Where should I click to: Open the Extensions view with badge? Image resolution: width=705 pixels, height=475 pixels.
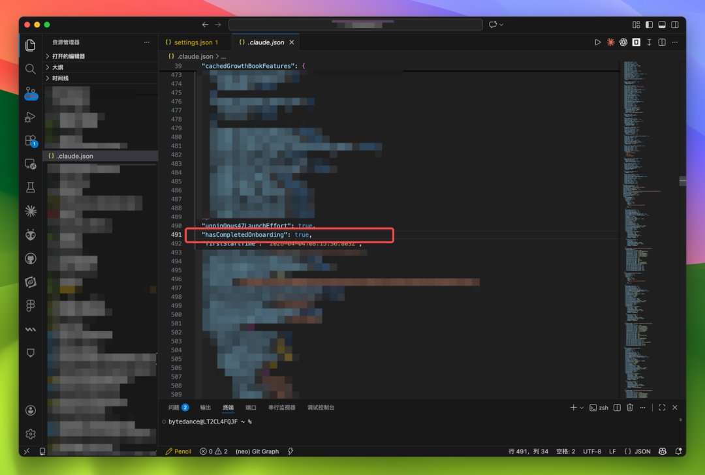click(31, 141)
